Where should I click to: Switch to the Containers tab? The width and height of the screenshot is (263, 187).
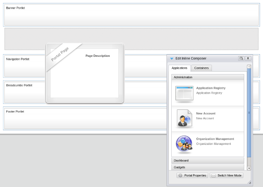click(201, 68)
